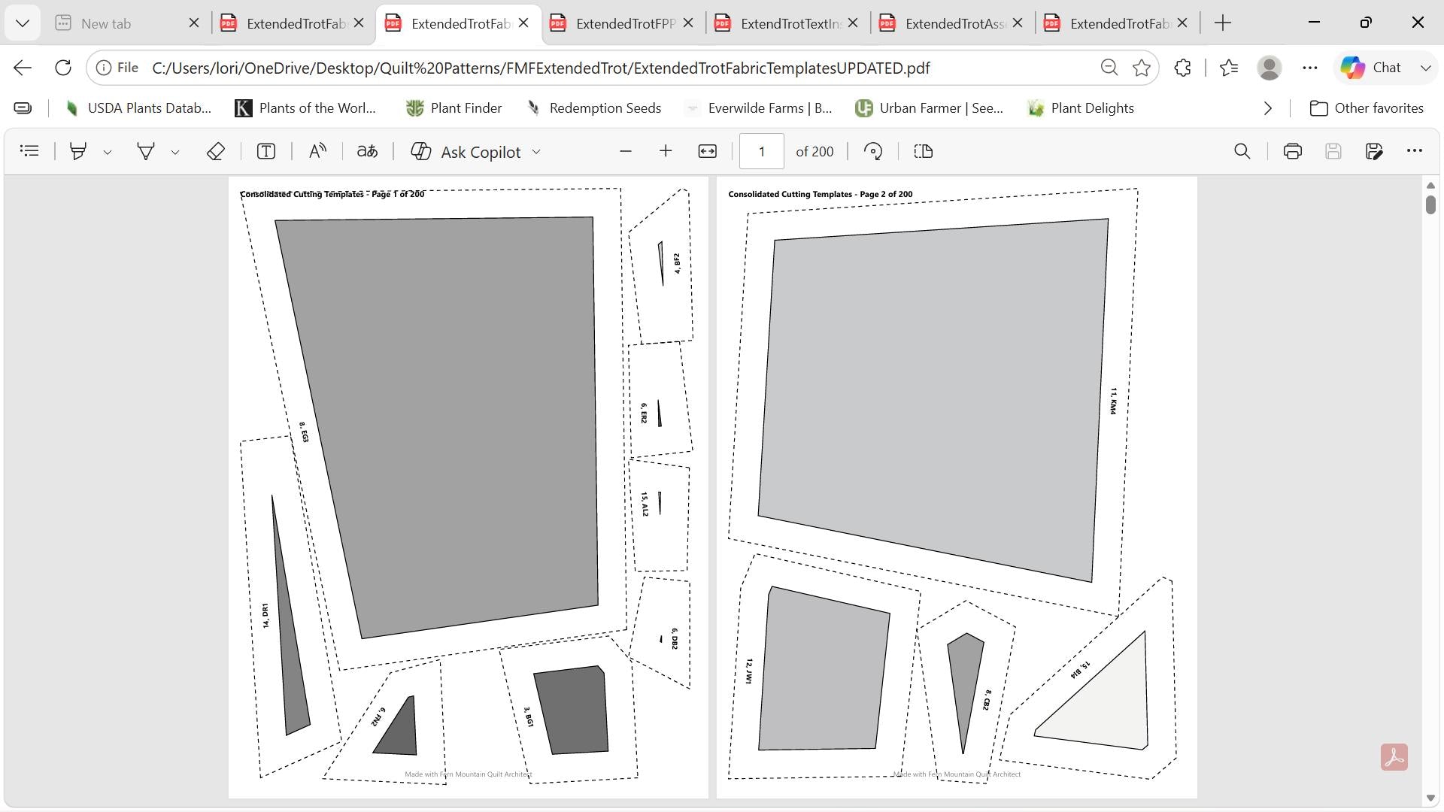Viewport: 1444px width, 812px height.
Task: Open a new browser tab
Action: (1223, 23)
